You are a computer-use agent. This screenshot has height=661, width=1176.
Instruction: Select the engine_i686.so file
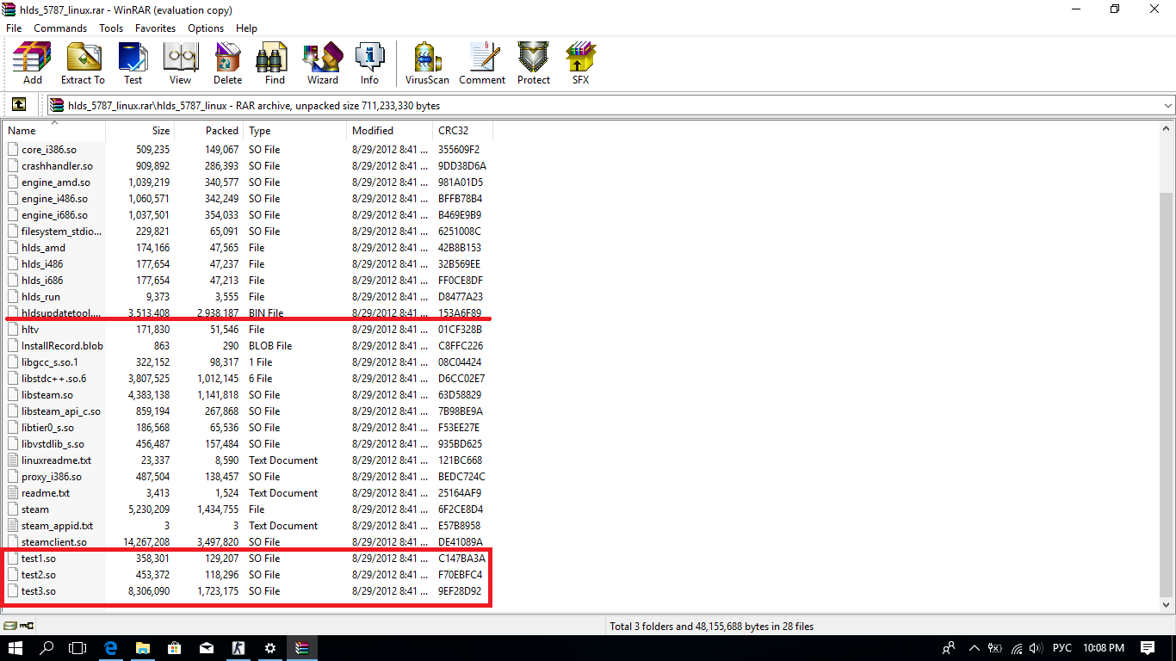point(54,215)
